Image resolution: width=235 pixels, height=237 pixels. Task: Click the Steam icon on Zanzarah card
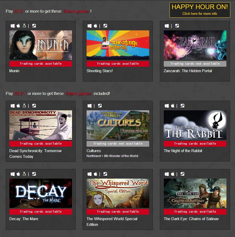coord(177,26)
